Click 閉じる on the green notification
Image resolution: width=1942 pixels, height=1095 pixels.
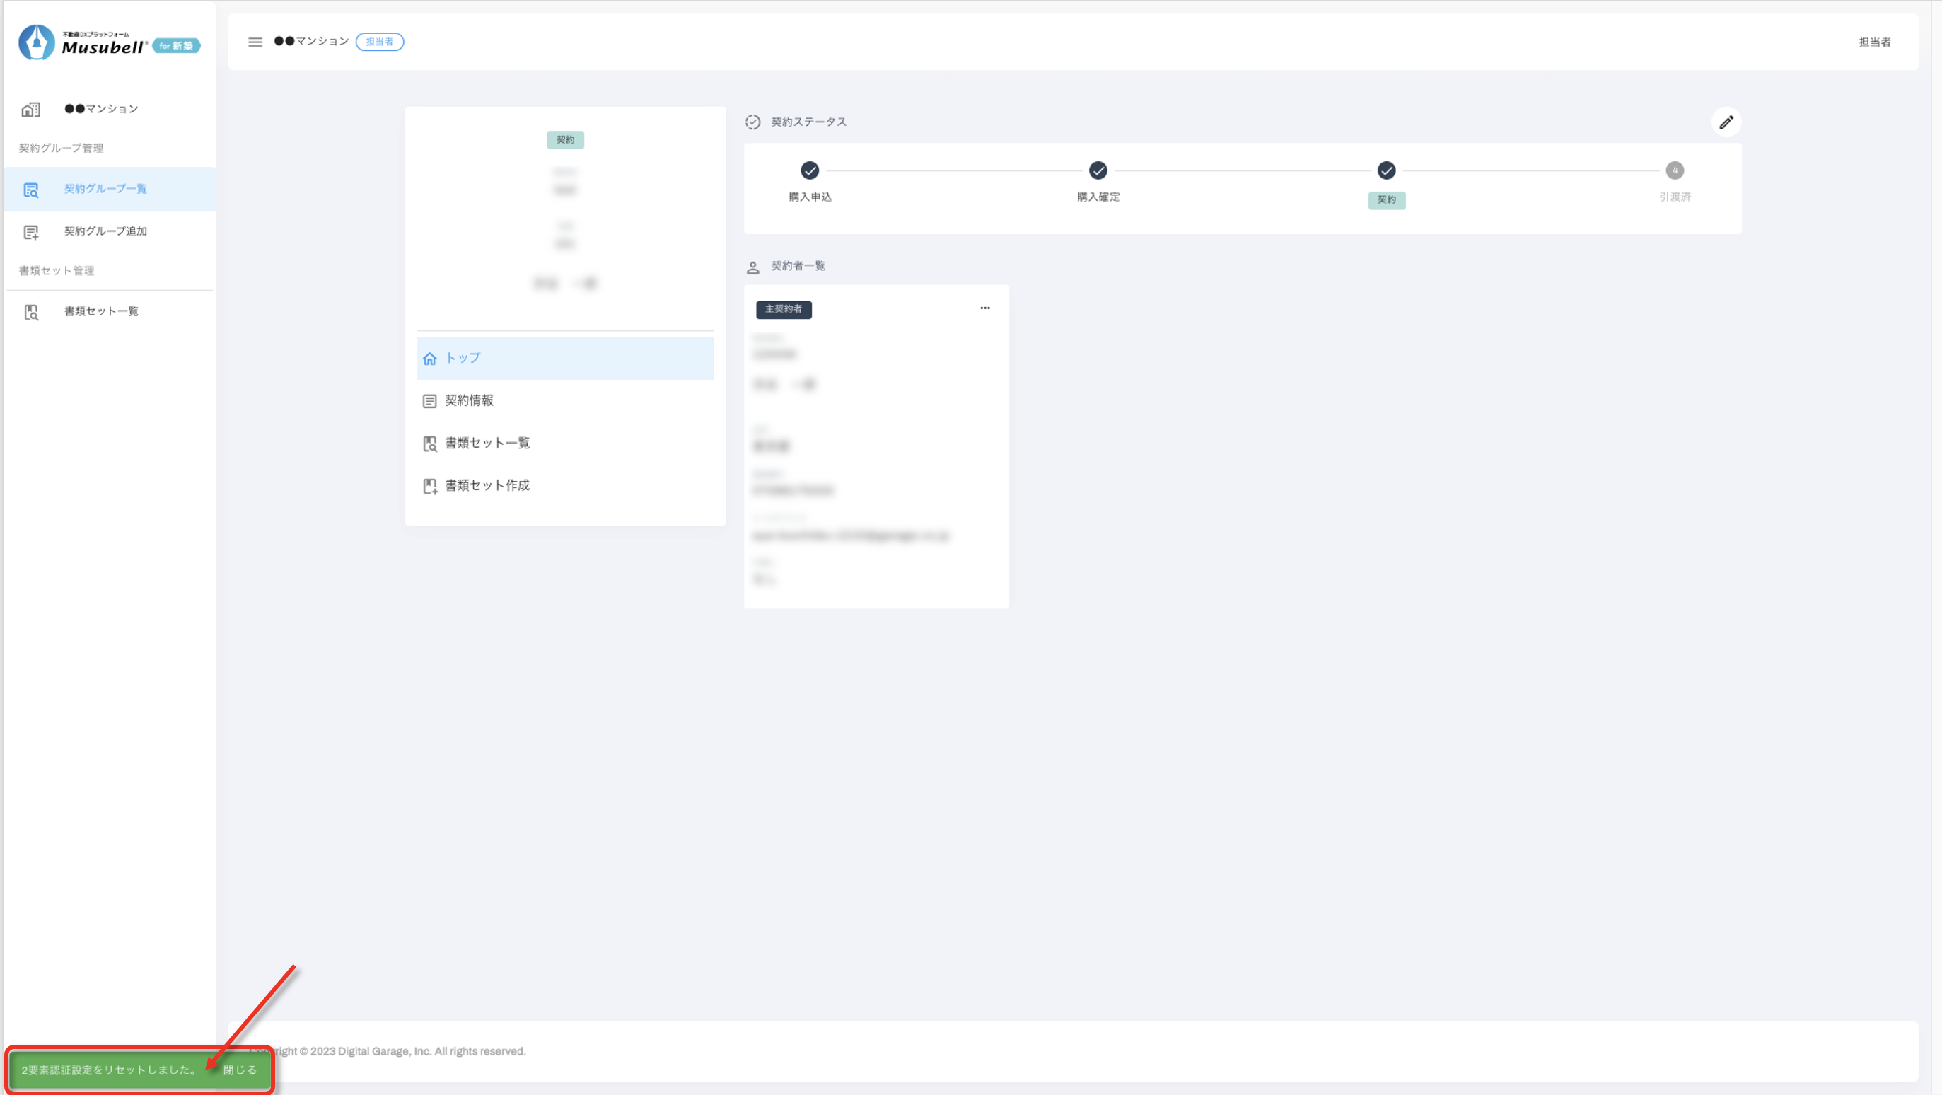pos(240,1070)
